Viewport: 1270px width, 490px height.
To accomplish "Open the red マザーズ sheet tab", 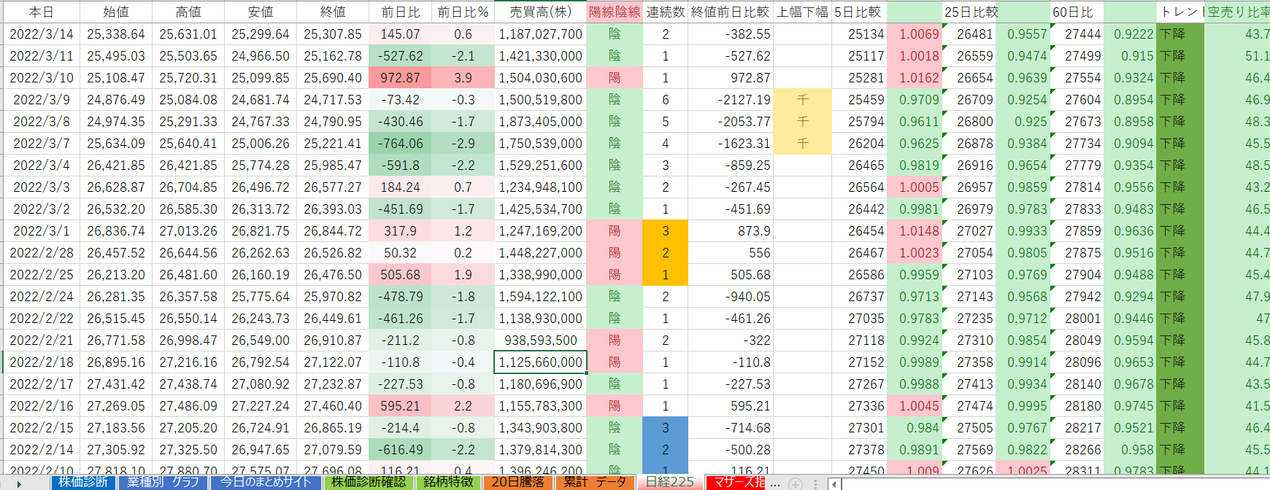I will (x=736, y=482).
